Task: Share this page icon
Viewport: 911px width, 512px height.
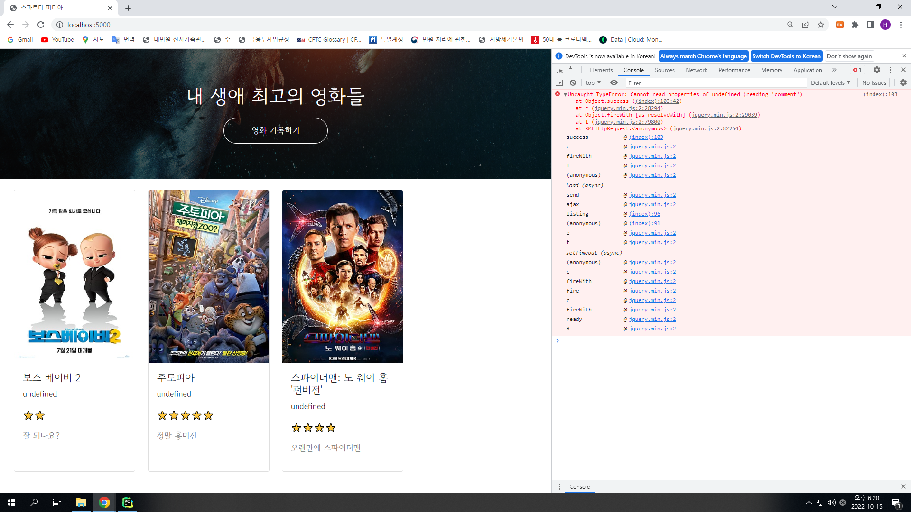Action: (806, 25)
